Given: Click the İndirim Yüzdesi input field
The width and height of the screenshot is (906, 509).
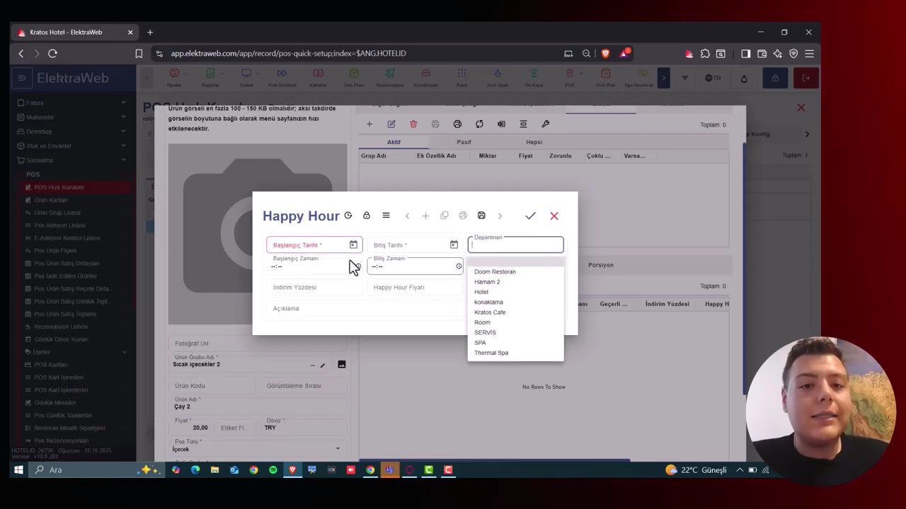Looking at the screenshot, I should [314, 287].
